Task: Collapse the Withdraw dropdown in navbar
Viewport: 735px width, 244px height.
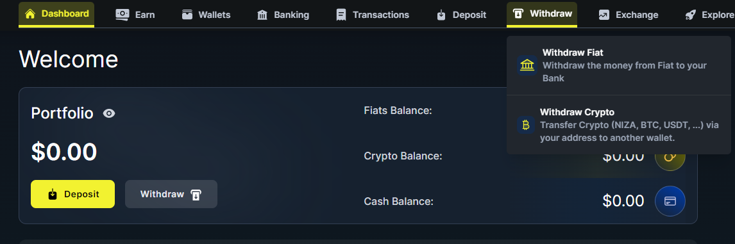Action: pos(542,14)
